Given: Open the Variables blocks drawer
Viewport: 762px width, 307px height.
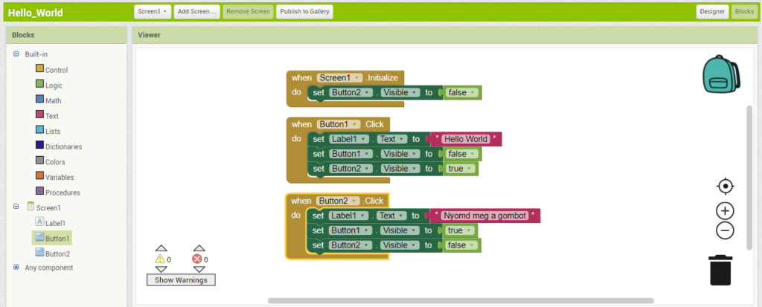Looking at the screenshot, I should click(x=55, y=177).
